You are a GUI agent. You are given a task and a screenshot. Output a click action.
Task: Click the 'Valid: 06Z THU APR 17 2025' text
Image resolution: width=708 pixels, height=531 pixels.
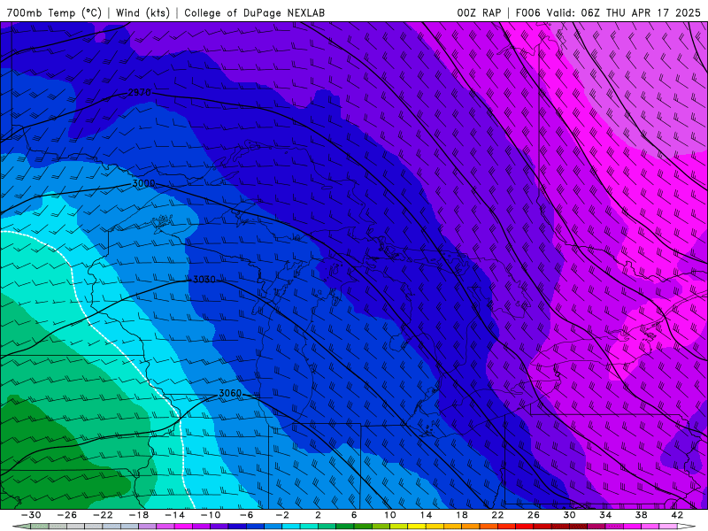(x=623, y=12)
